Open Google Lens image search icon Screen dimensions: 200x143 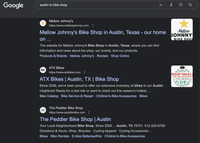click(181, 5)
